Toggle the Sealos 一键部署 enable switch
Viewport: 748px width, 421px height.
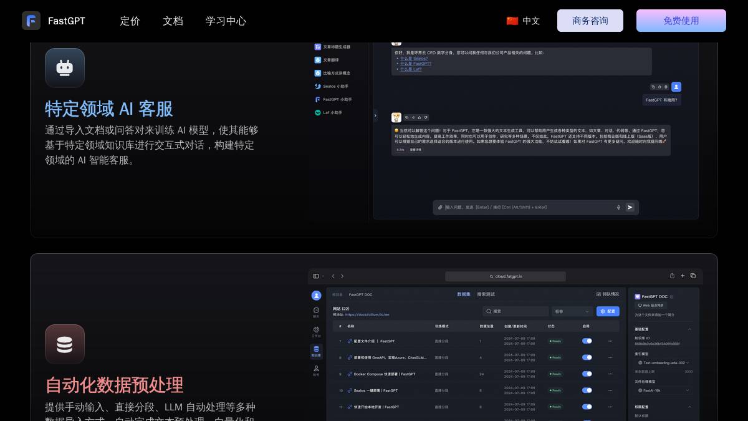(586, 390)
